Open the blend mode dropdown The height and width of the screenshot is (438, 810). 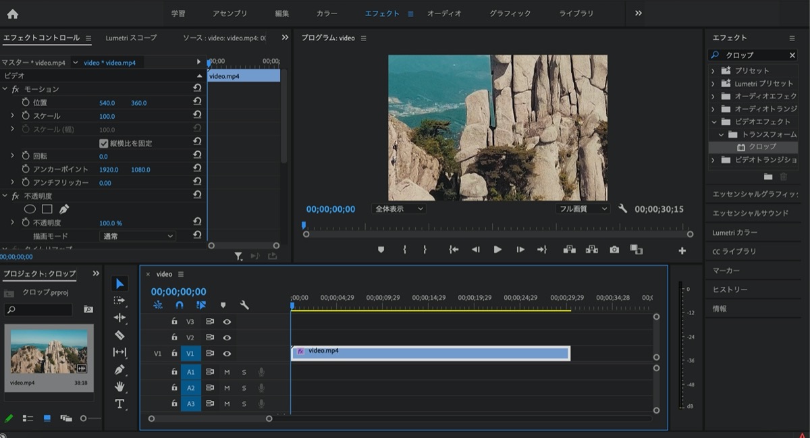137,236
